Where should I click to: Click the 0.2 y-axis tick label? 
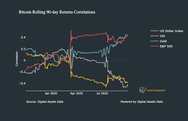tap(23, 49)
